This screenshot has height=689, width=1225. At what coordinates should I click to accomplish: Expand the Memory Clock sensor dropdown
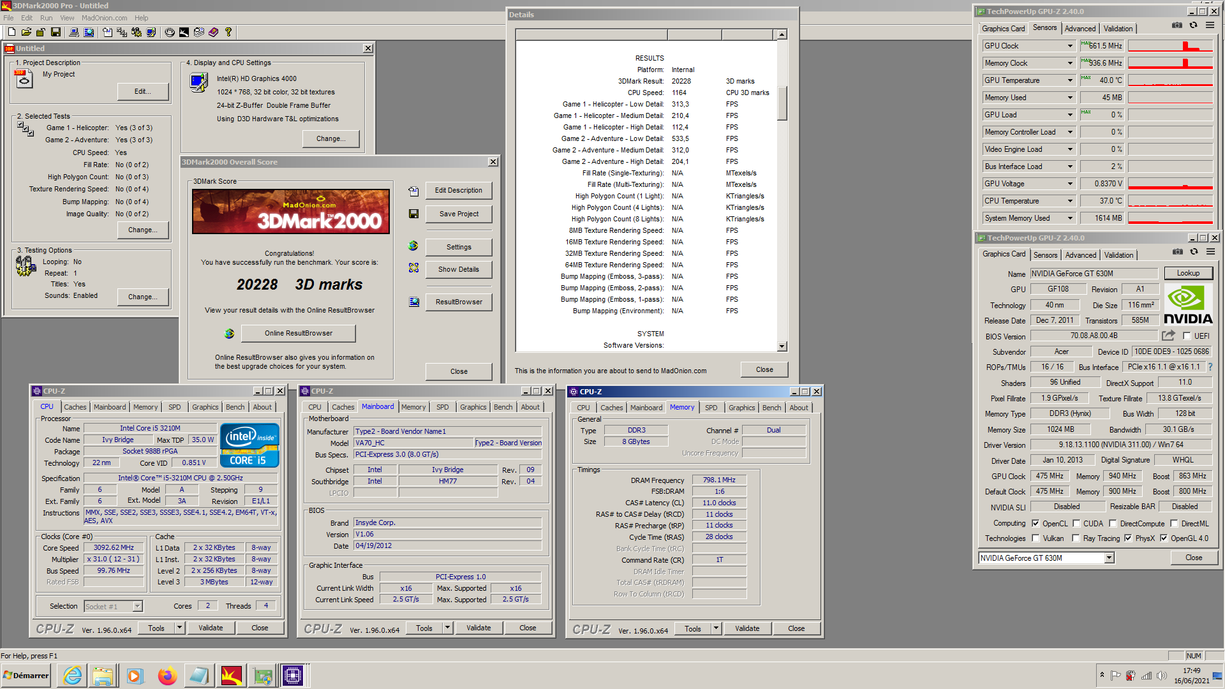1070,63
